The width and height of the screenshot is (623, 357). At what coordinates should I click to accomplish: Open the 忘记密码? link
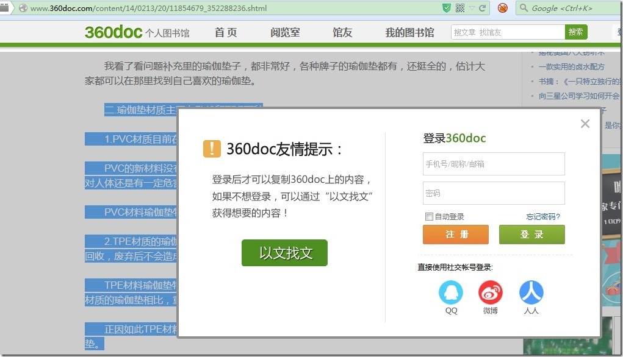coord(542,217)
